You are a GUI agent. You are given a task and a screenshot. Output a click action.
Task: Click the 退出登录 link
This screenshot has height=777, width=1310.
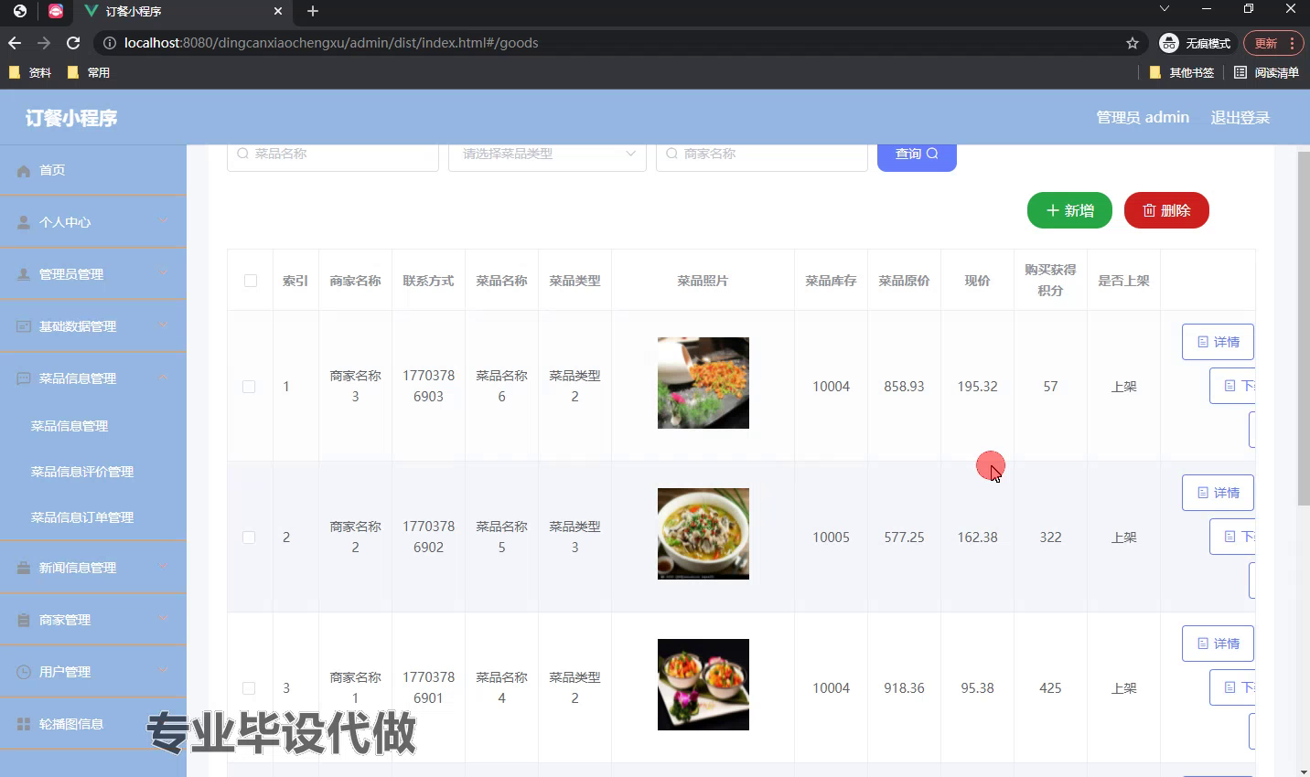pos(1240,117)
